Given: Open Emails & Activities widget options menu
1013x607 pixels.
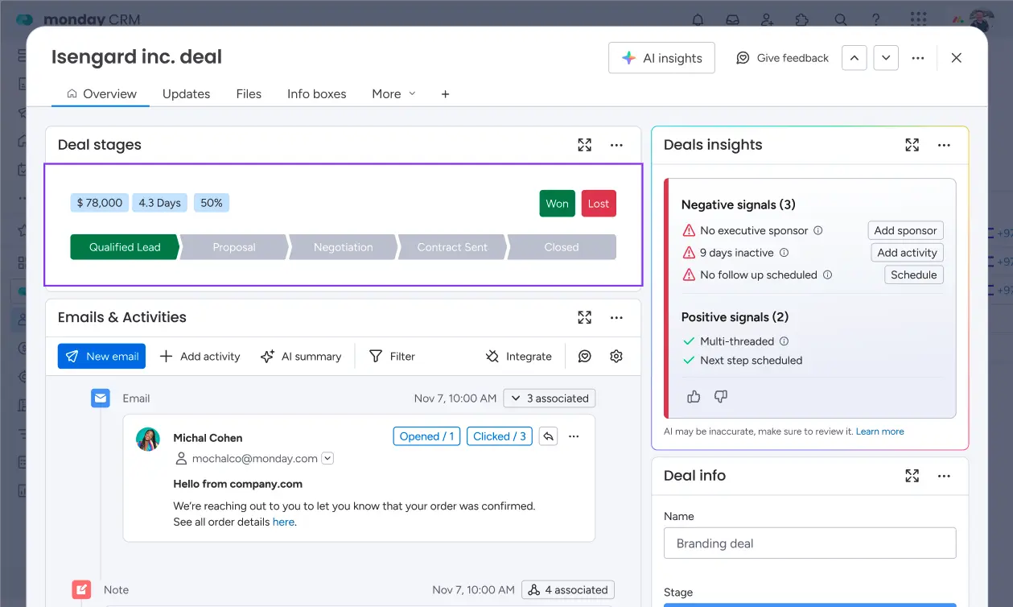Looking at the screenshot, I should coord(616,317).
